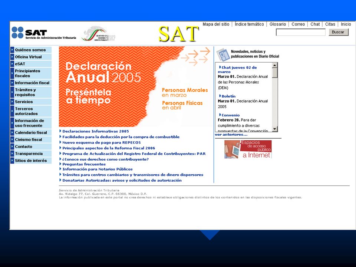Click the SHCP Hacienda emblem logo
Image resolution: width=356 pixels, height=267 pixels.
click(x=98, y=34)
